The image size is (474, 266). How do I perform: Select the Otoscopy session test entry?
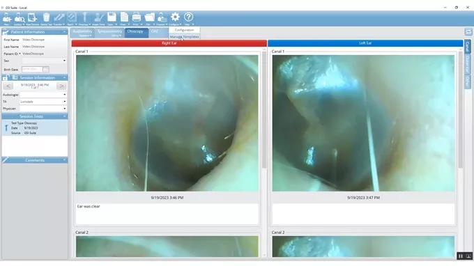point(34,128)
